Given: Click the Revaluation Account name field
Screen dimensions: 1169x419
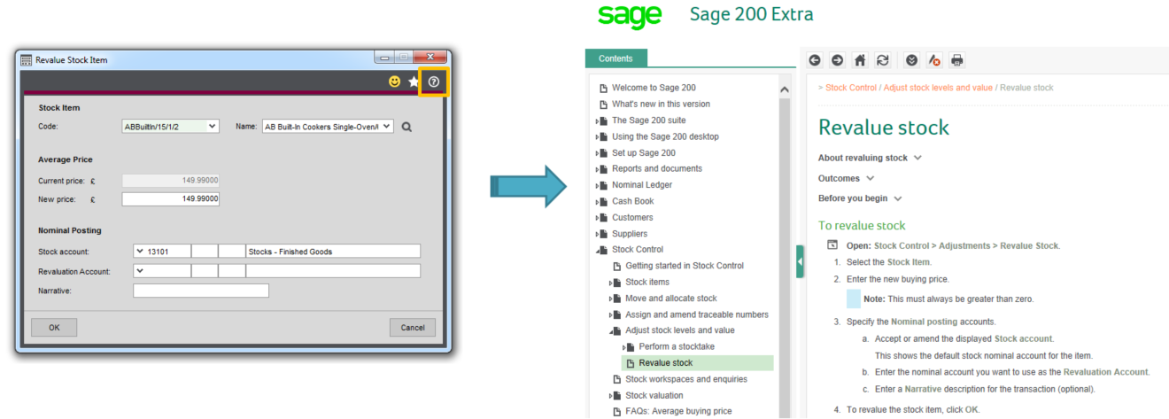Looking at the screenshot, I should coord(333,271).
